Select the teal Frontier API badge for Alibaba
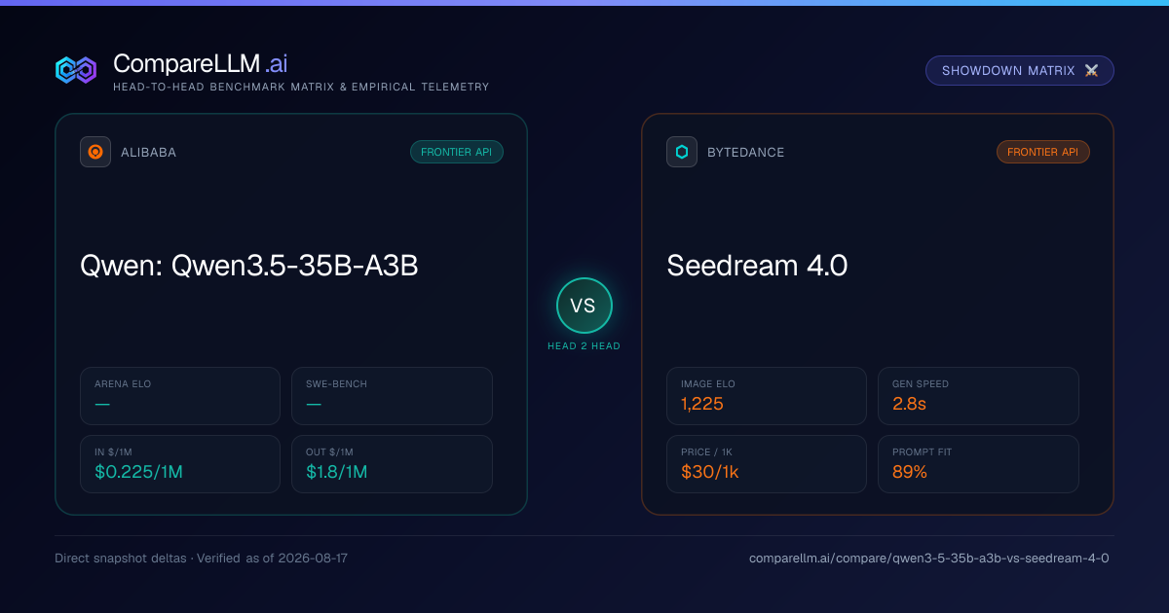The image size is (1169, 613). click(x=457, y=152)
